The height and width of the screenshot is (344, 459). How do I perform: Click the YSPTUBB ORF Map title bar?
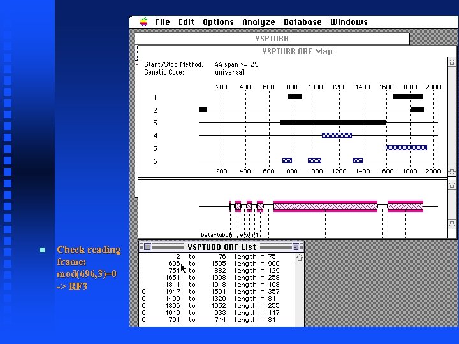click(297, 52)
